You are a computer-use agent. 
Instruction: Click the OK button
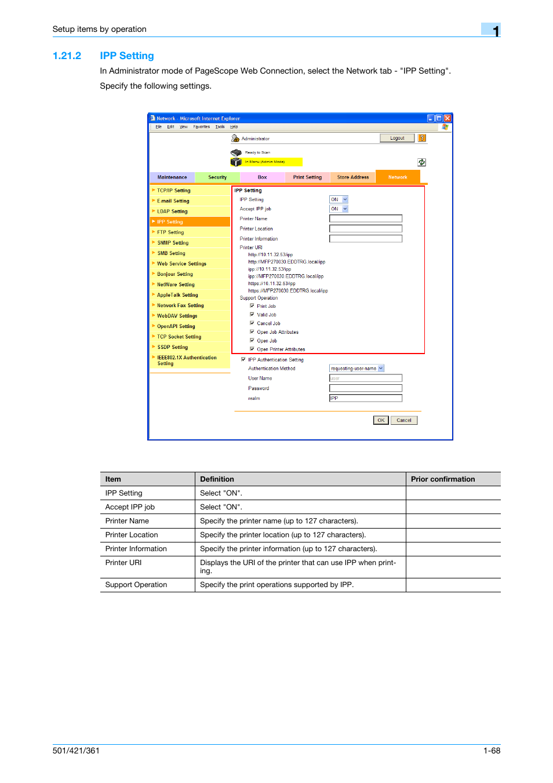pos(381,420)
